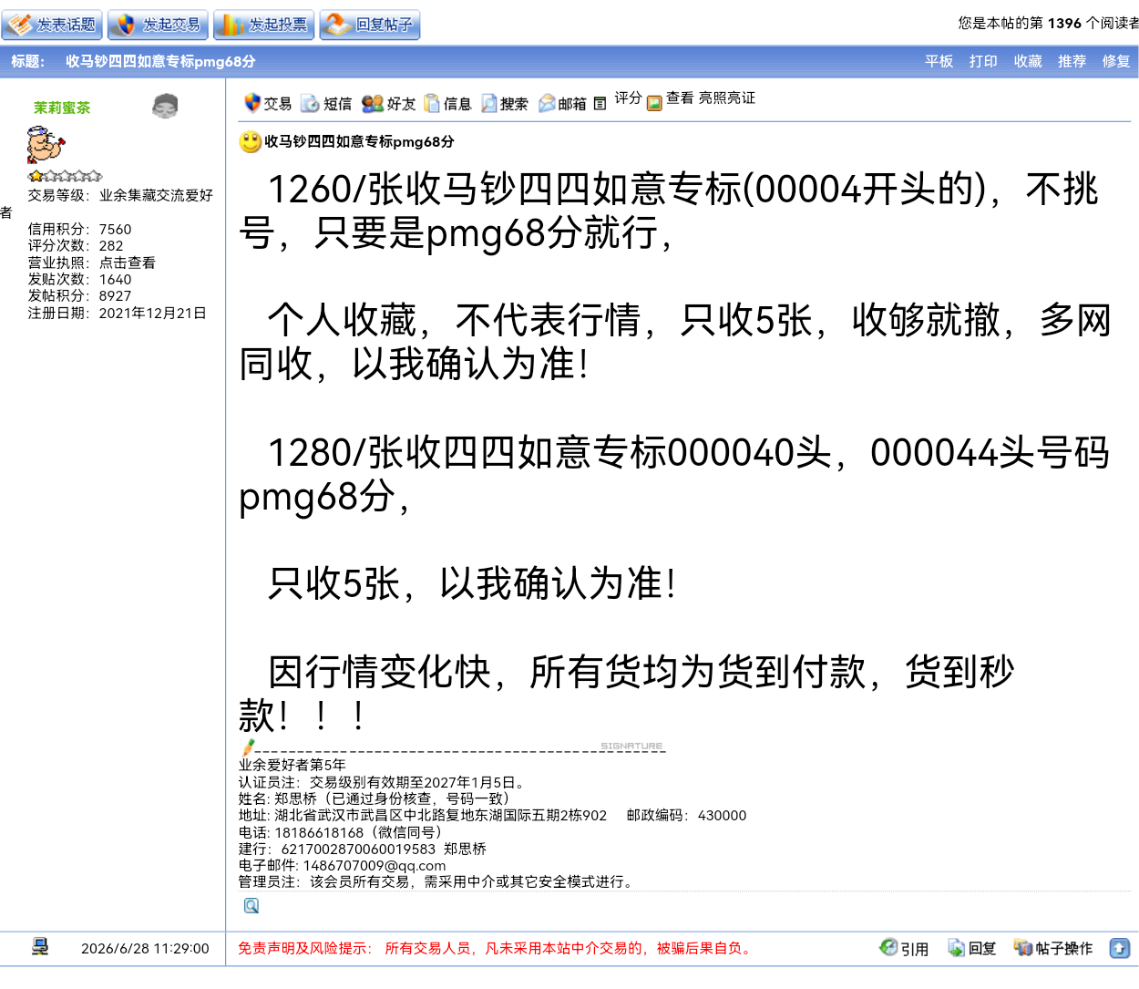Open the user profile 茉莉蜜茶
The image size is (1139, 989).
coord(62,108)
